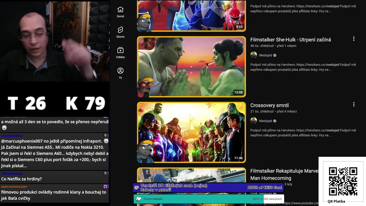This screenshot has height=206, width=366.
Task: Click chat message 'Co Netflix za hrdiny?'
Action: [21, 179]
